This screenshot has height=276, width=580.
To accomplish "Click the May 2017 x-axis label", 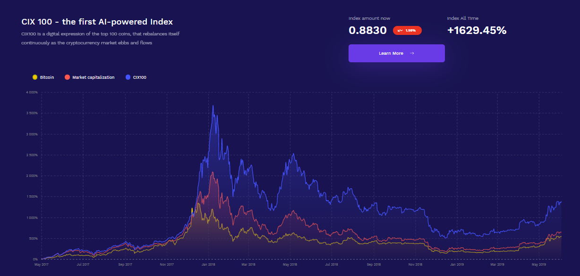I will tap(42, 265).
